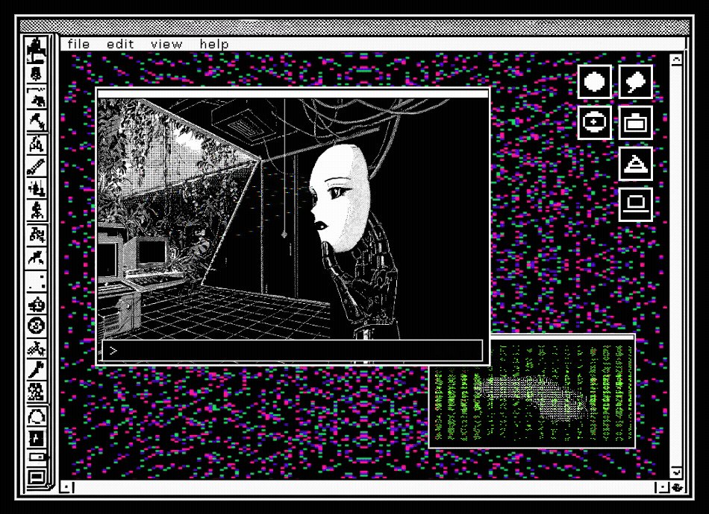Click the monitor icon at toolbar bottom
The height and width of the screenshot is (514, 709).
pyautogui.click(x=36, y=477)
